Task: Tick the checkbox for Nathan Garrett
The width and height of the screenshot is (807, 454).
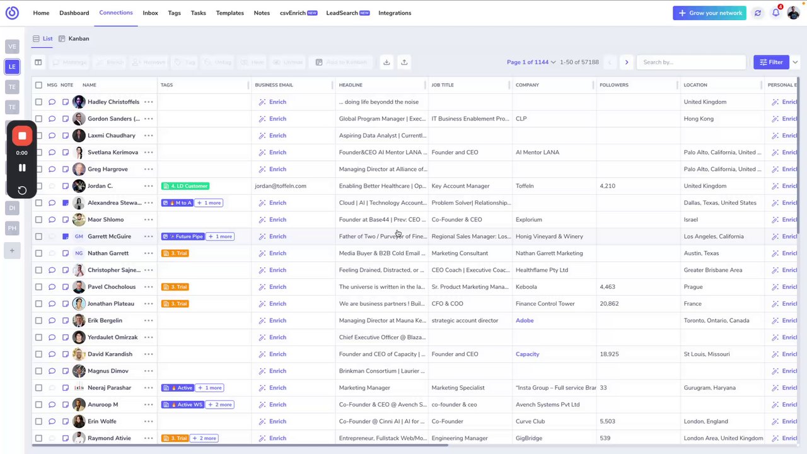Action: point(38,253)
